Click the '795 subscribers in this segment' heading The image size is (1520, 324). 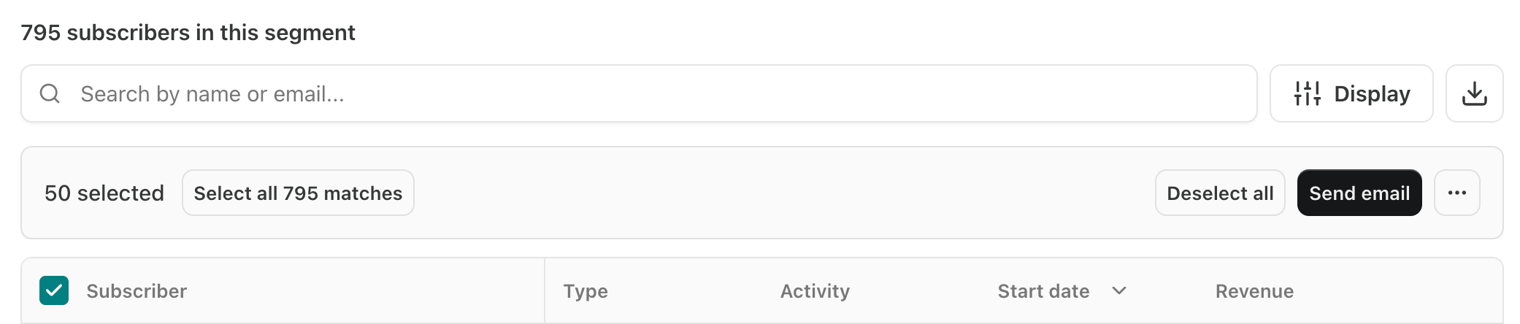[x=188, y=32]
